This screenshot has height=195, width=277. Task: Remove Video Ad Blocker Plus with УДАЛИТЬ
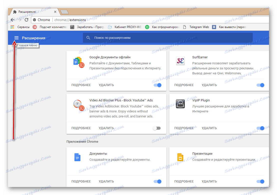(x=106, y=128)
